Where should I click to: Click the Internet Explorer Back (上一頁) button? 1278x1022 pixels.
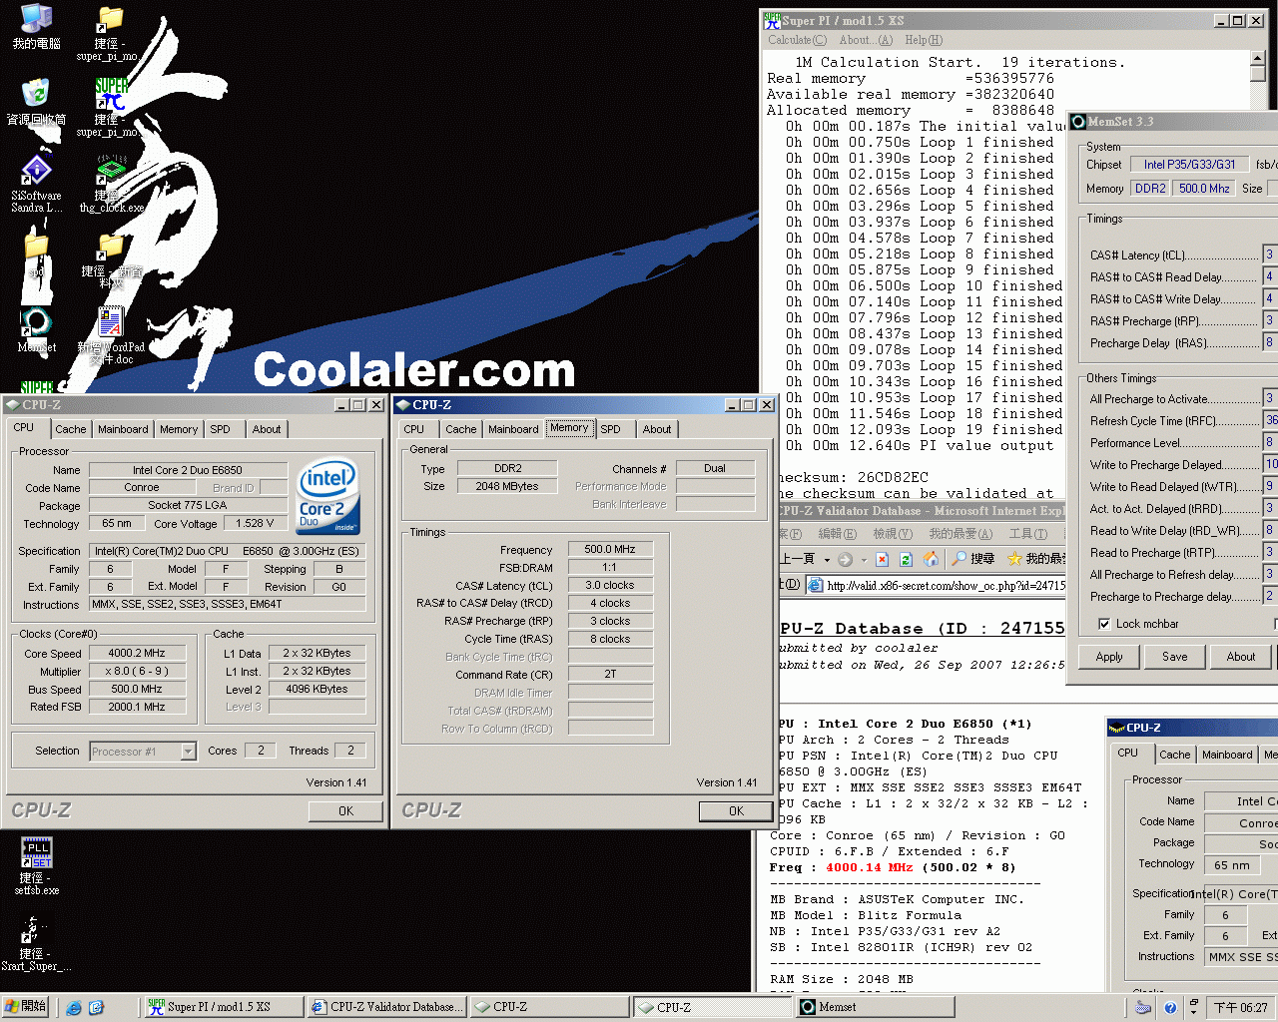(799, 559)
